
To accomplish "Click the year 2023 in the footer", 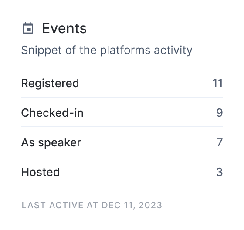I will pyautogui.click(x=150, y=205).
